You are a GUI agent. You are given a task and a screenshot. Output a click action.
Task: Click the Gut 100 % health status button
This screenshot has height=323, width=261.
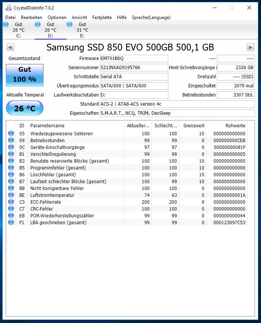tap(25, 75)
